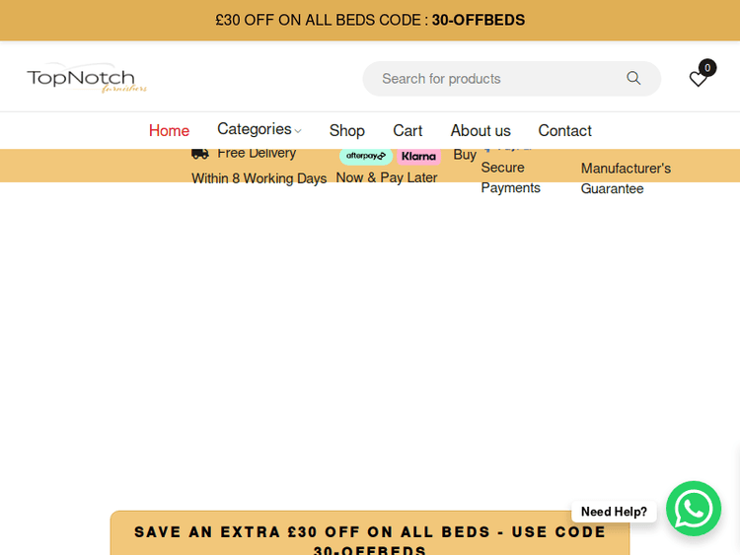Click the 30-OFFBEDS promo code text
The width and height of the screenshot is (740, 555).
pos(478,20)
